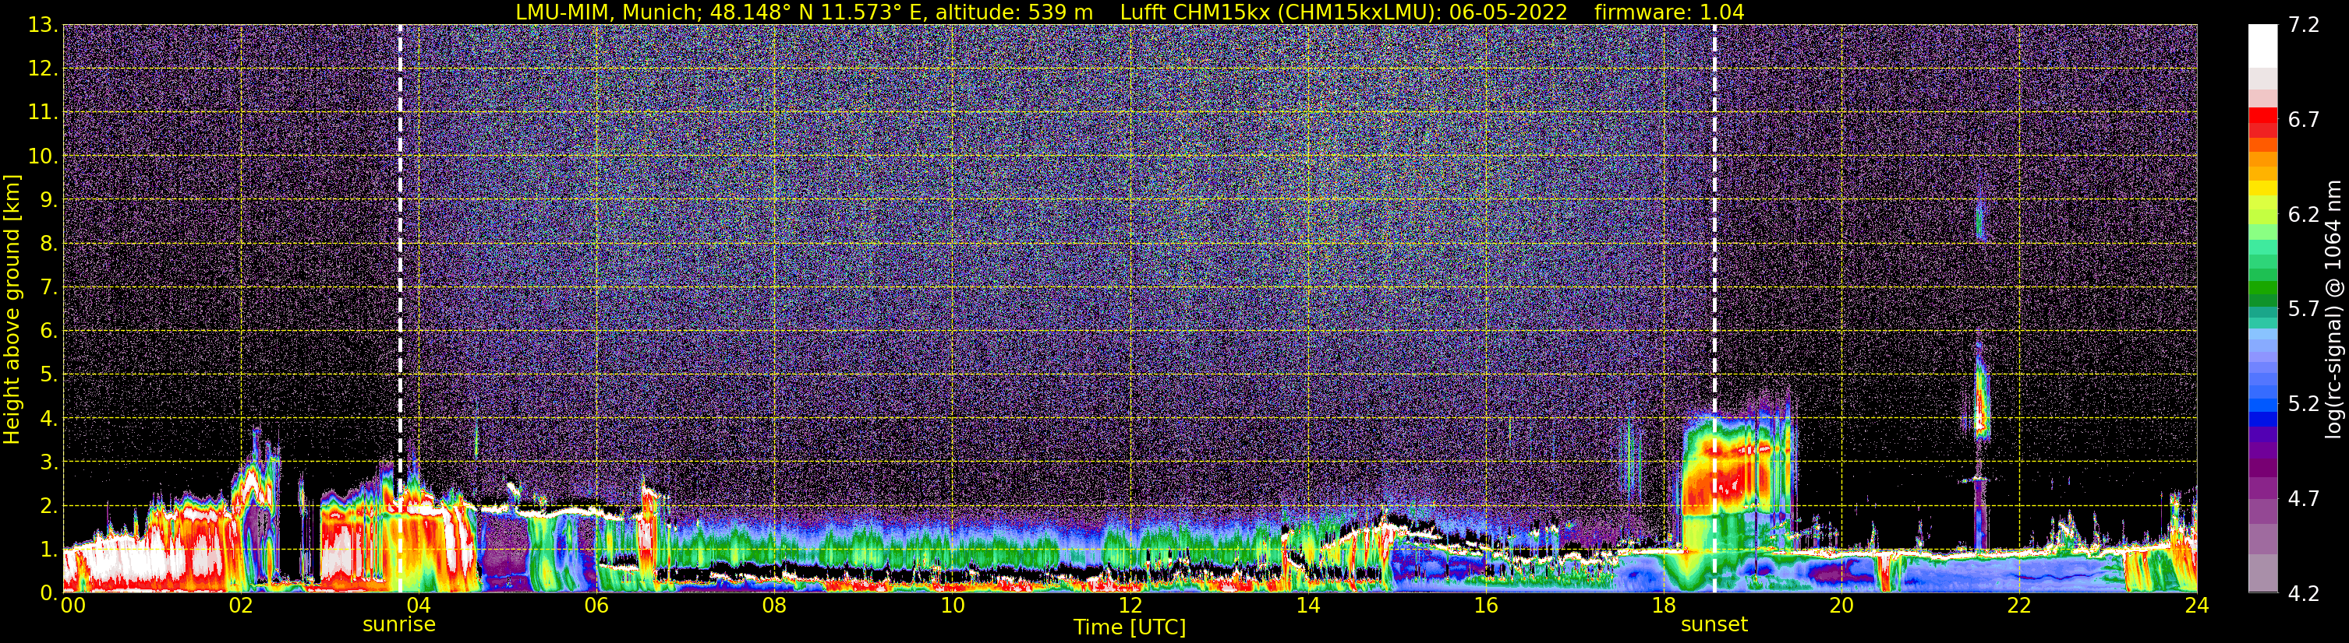Click the colorbar tick label 7.2
Viewport: 2349px width, 643px height.
click(x=2304, y=26)
